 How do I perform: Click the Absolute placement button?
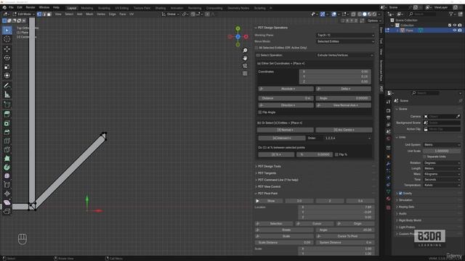[x=286, y=88]
